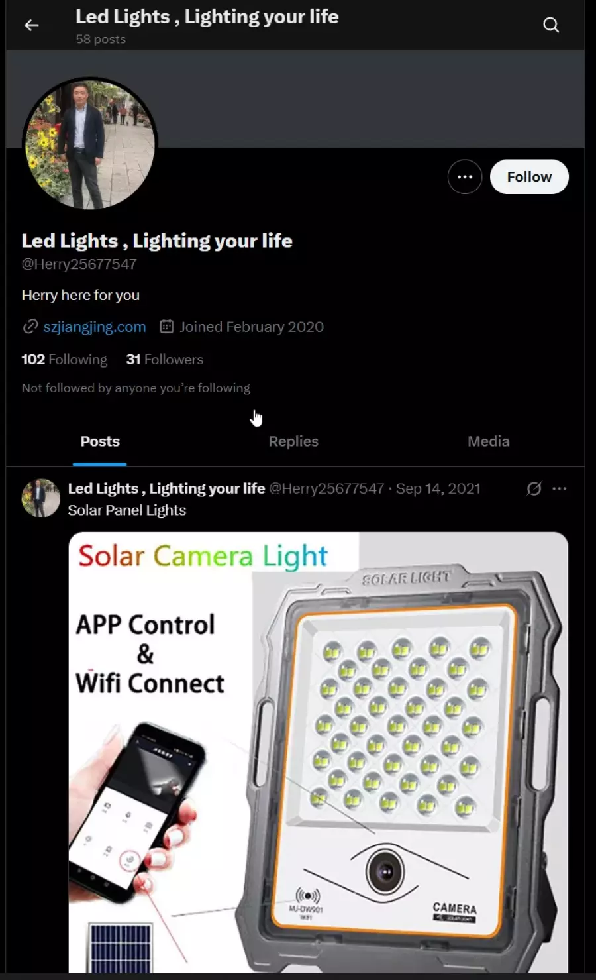The width and height of the screenshot is (596, 980).
Task: Click the Grok explain icon on post
Action: click(x=534, y=488)
